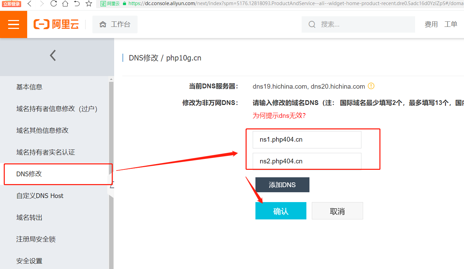Click the DNS修改 / php10g.cn page heading
The image size is (464, 269).
165,58
